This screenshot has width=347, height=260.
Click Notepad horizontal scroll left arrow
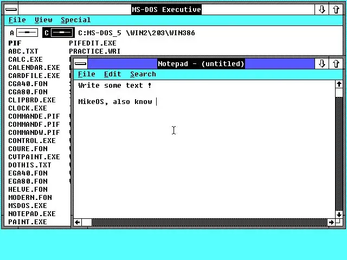[x=78, y=222]
